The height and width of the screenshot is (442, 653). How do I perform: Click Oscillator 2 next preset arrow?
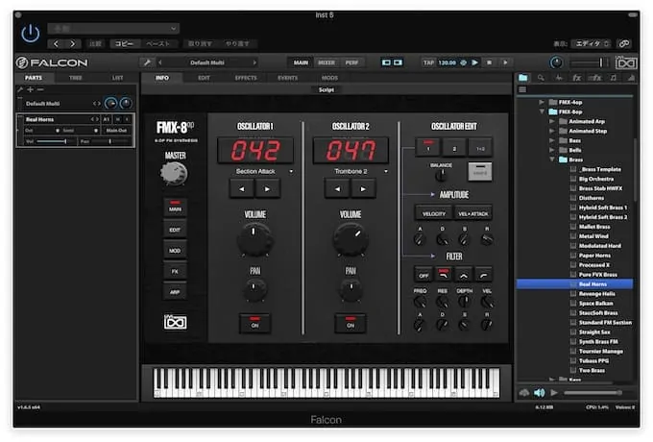coord(363,188)
